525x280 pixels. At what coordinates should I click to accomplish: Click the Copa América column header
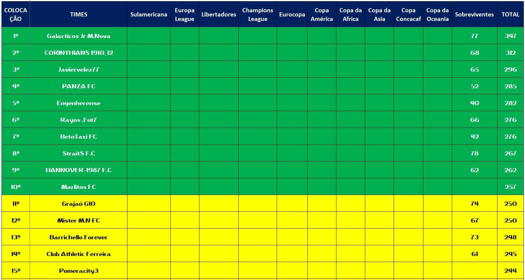pos(322,14)
